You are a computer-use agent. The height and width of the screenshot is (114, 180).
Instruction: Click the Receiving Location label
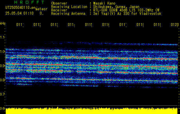tap(69, 7)
